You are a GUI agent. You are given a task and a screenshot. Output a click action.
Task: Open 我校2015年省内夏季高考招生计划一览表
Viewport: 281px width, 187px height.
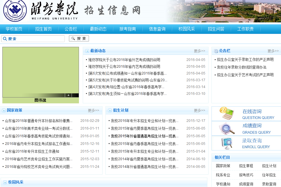145,128
